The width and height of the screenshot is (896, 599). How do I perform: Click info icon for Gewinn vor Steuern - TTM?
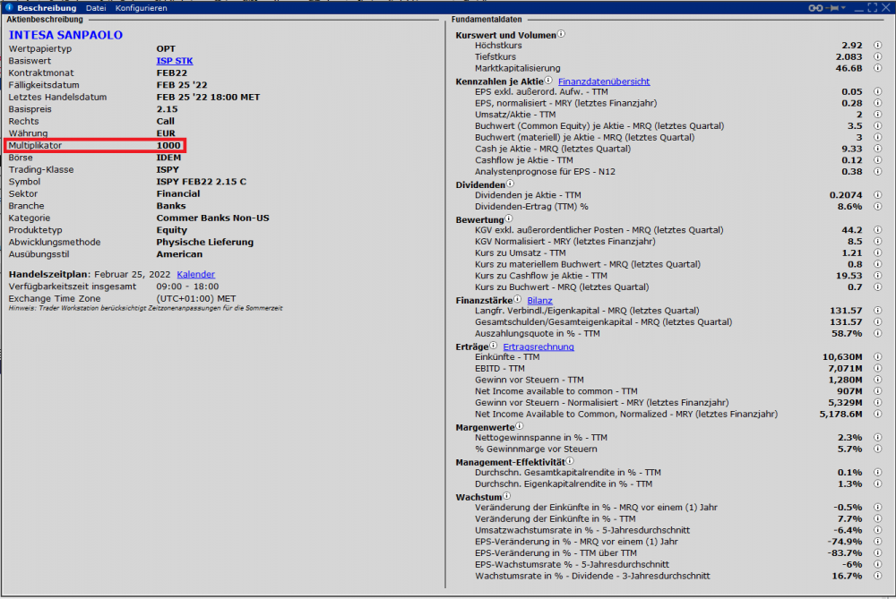tap(878, 379)
